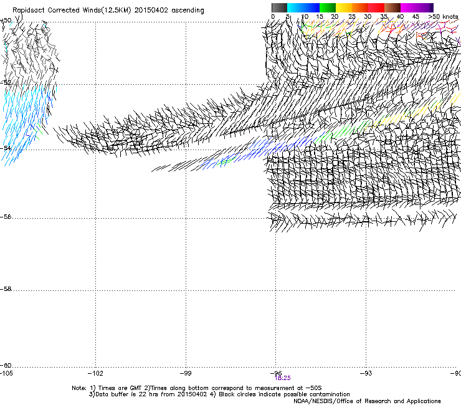The image size is (461, 405).
Task: Click the 'Black circles indicate possible contamination' note
Action: point(284,394)
